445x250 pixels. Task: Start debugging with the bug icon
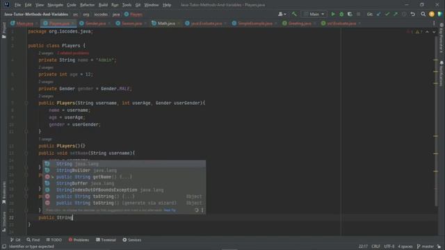341,14
